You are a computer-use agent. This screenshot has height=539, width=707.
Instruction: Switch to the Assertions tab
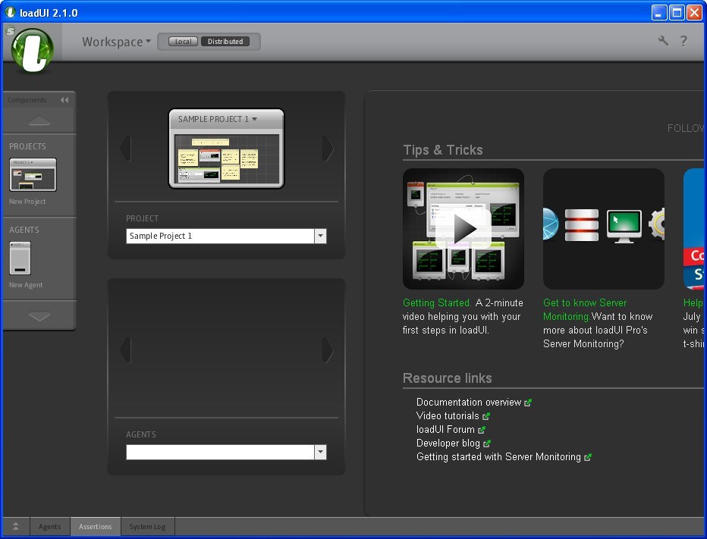pyautogui.click(x=96, y=527)
